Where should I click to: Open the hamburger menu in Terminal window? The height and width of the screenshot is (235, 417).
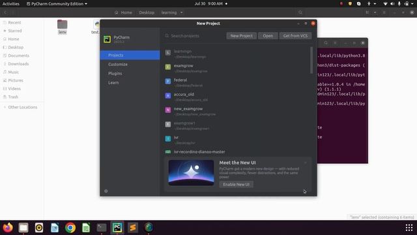pos(335,43)
